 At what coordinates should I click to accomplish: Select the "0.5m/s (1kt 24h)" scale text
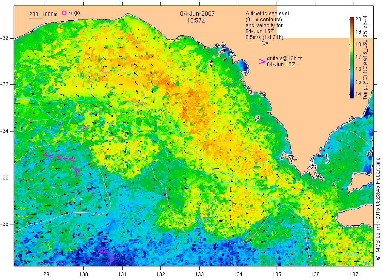(x=265, y=37)
